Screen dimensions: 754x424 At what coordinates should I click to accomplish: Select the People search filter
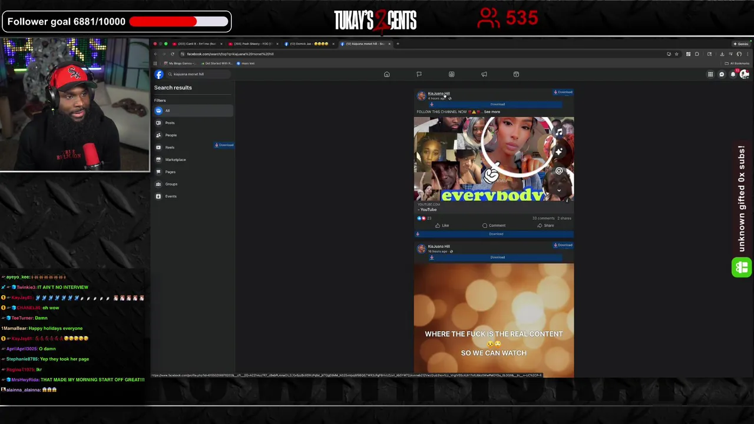[x=193, y=135]
